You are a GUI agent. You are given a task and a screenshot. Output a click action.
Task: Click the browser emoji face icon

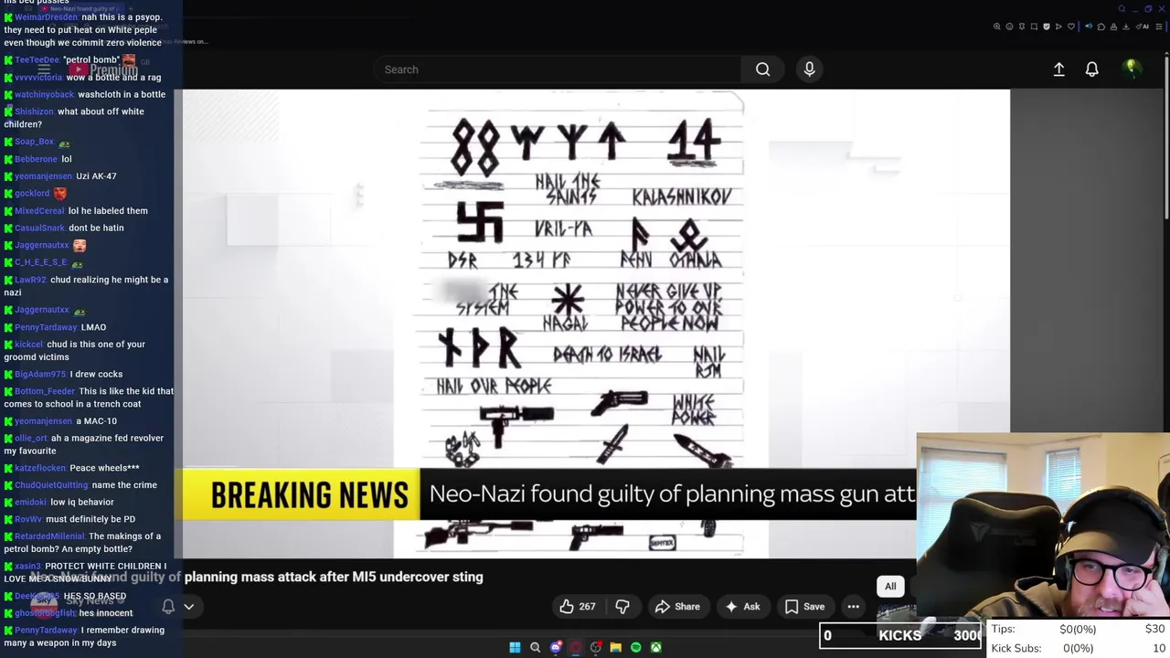click(1009, 27)
